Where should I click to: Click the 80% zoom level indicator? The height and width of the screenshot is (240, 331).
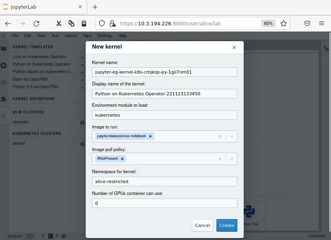click(268, 23)
